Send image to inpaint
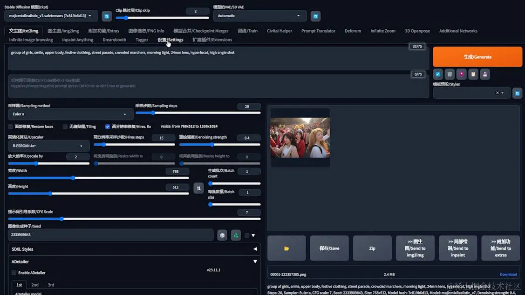The height and width of the screenshot is (295, 525). point(458,248)
